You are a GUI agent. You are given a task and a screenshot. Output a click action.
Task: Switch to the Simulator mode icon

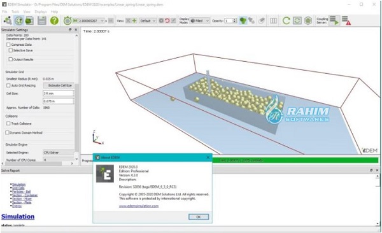click(18, 21)
